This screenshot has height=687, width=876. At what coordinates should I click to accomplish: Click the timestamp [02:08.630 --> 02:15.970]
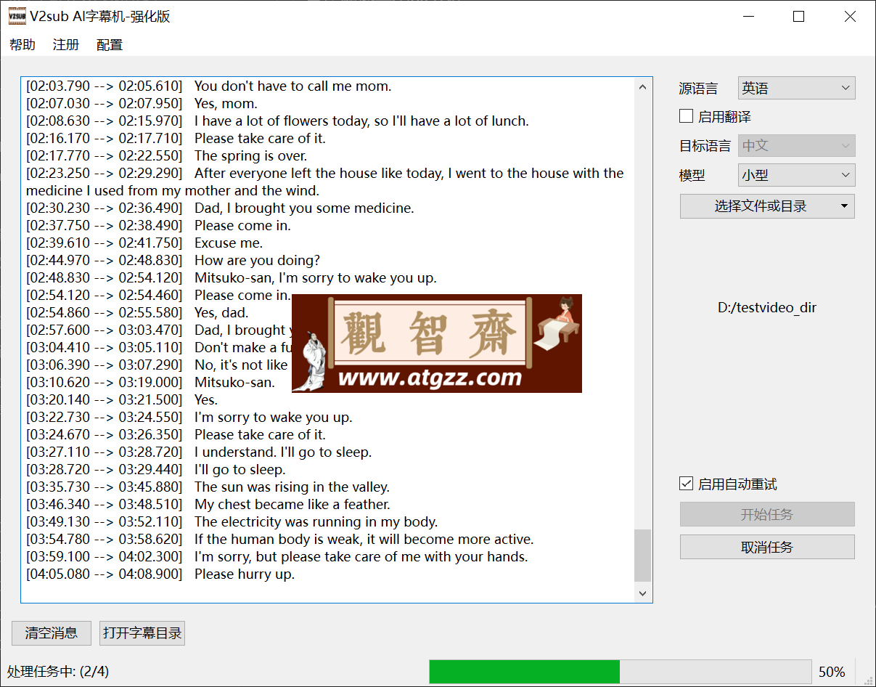(105, 121)
